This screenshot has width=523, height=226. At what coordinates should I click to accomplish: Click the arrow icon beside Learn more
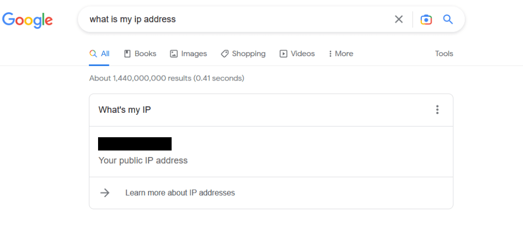pos(105,193)
